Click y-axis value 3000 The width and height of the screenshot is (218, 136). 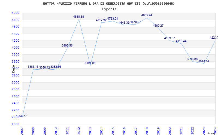16,83
